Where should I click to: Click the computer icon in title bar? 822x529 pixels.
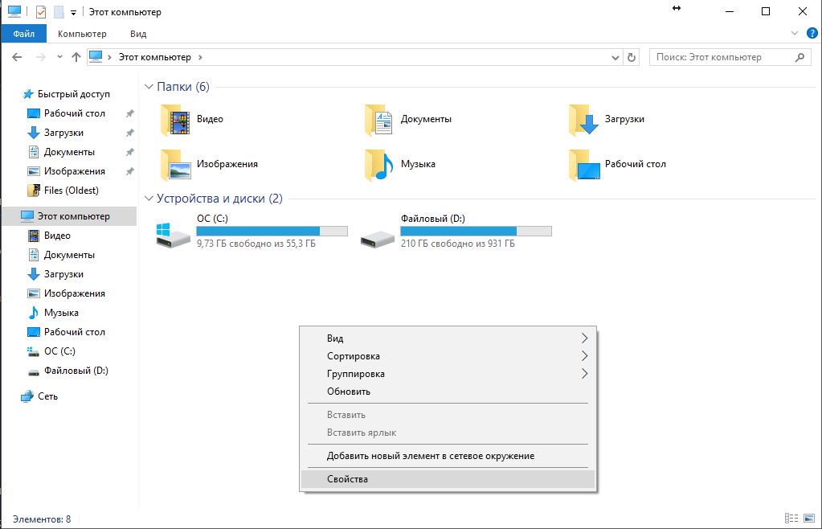(x=14, y=11)
